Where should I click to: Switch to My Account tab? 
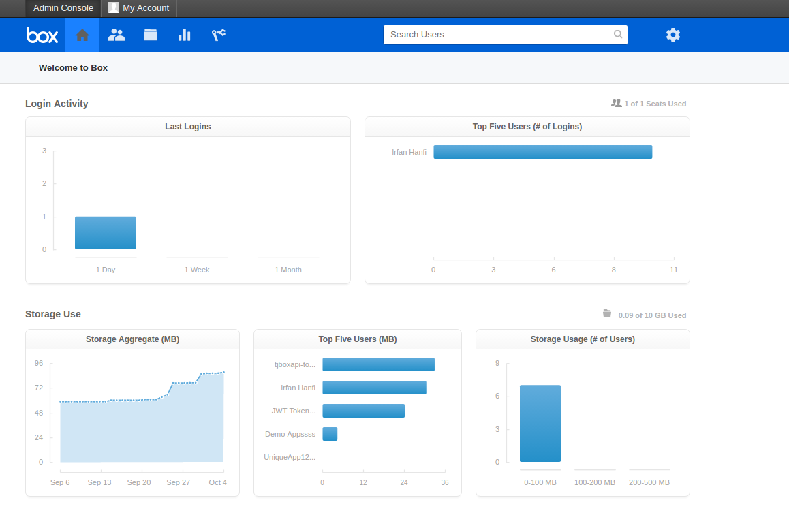pyautogui.click(x=139, y=8)
